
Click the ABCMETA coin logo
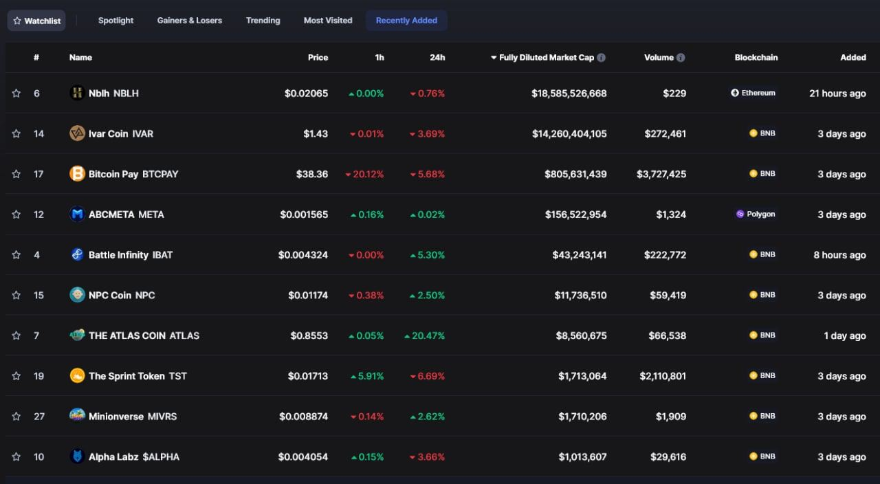77,214
